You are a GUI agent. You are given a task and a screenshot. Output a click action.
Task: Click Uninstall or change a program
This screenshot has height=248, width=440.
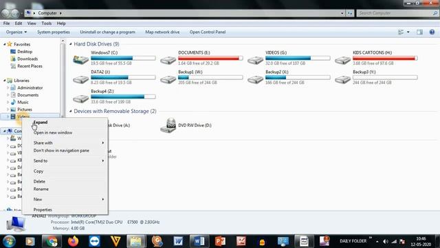point(107,32)
